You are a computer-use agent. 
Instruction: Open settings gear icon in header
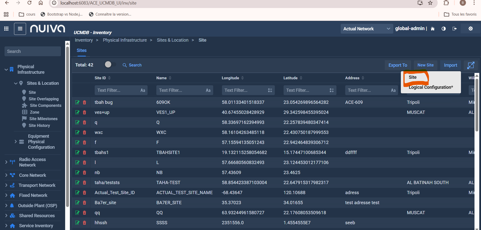(x=470, y=29)
